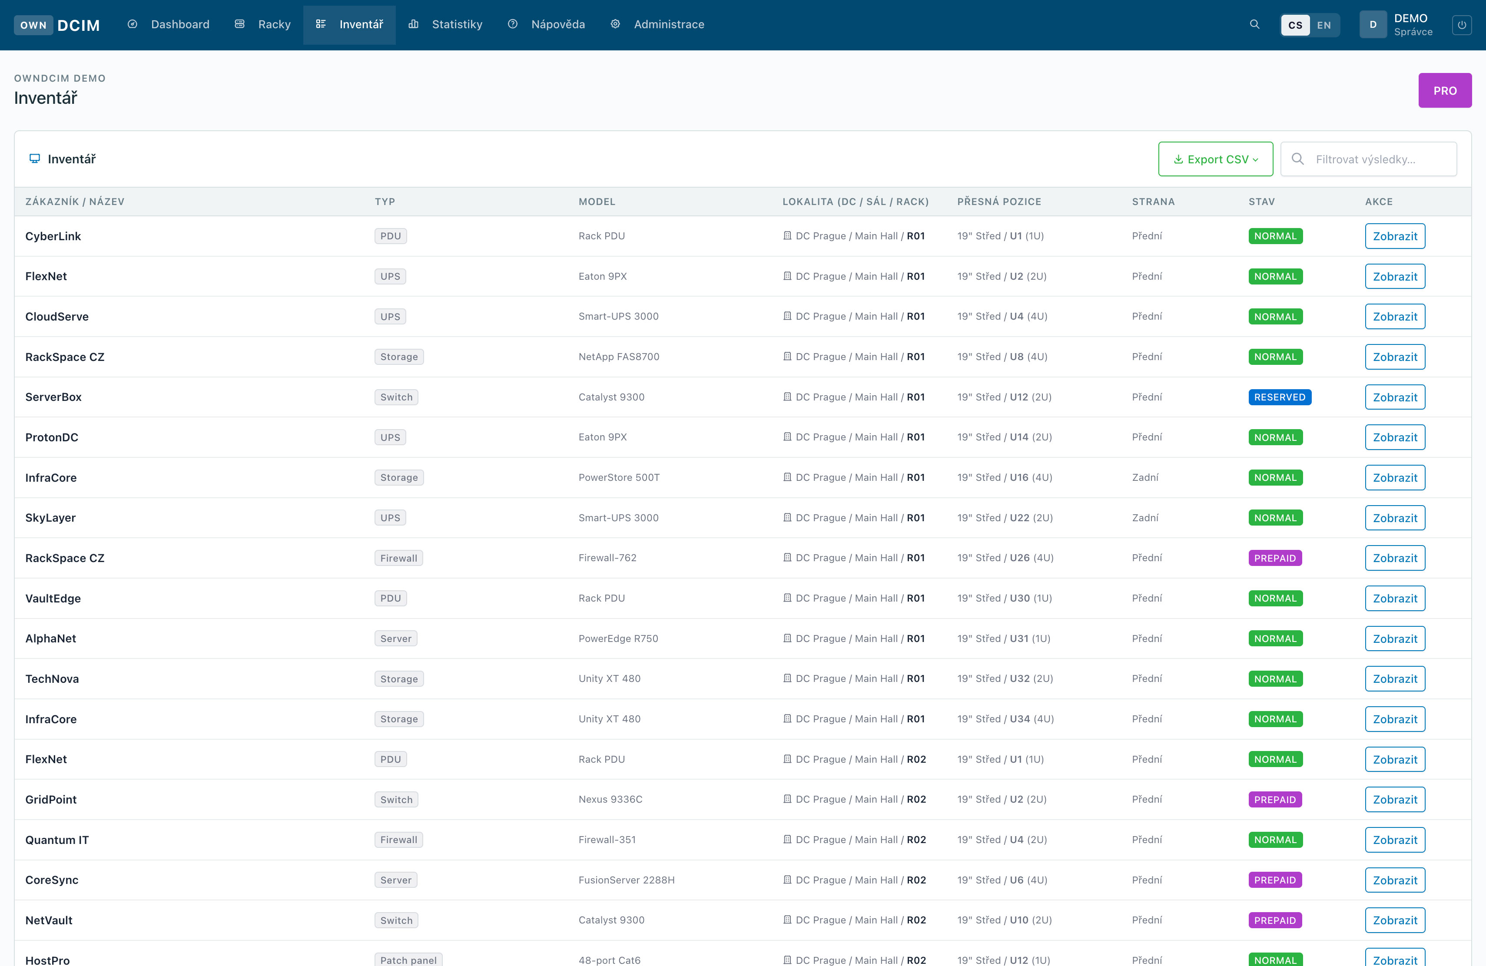Click the Racky server icon
Image resolution: width=1486 pixels, height=966 pixels.
pyautogui.click(x=240, y=24)
